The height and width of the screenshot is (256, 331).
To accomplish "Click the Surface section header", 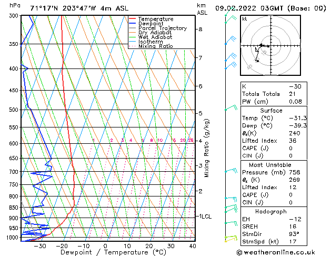I will (x=271, y=111).
